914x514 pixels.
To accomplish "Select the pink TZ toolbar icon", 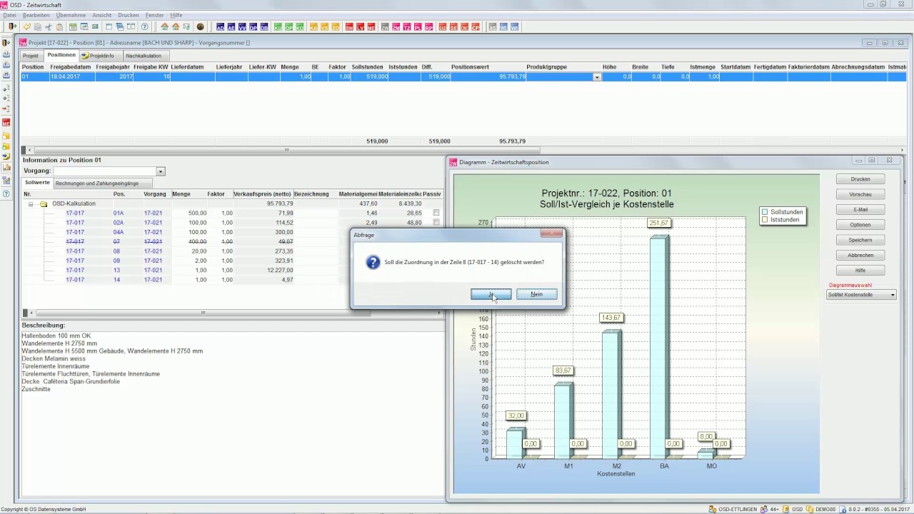I will (x=407, y=27).
